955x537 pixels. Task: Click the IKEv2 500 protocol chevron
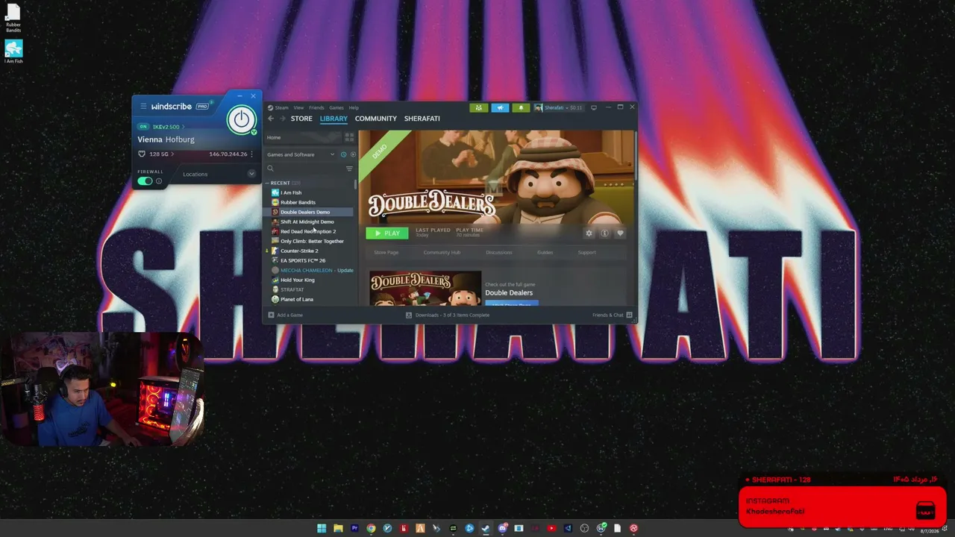click(x=184, y=127)
